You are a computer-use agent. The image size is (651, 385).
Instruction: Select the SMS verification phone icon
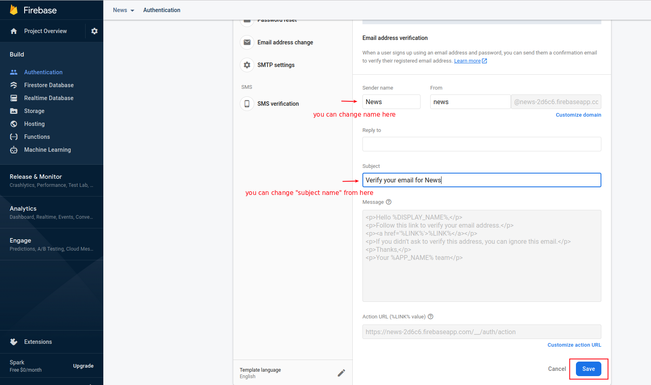pyautogui.click(x=247, y=104)
